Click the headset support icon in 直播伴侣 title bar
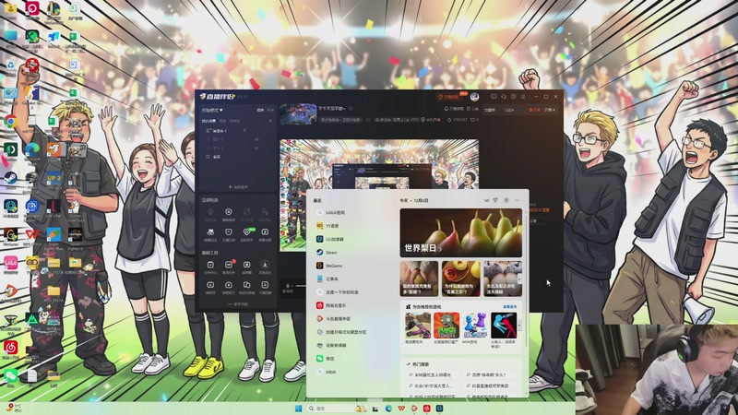The height and width of the screenshot is (415, 738). pyautogui.click(x=504, y=97)
